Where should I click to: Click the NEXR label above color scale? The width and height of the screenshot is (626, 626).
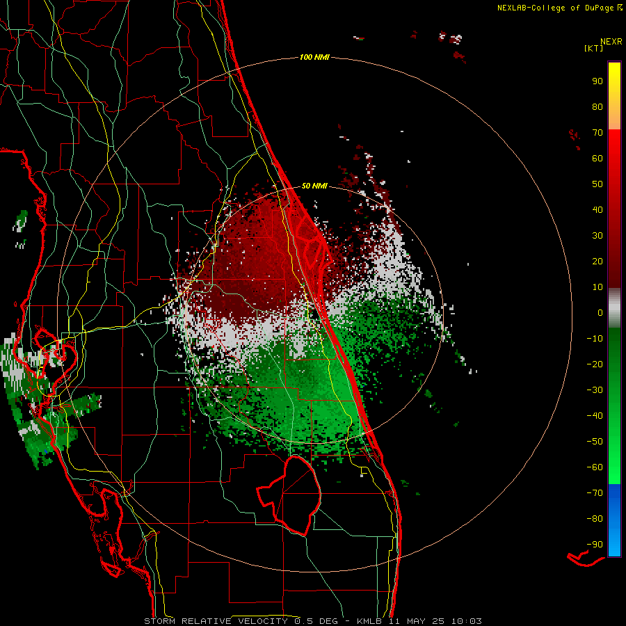[x=611, y=42]
